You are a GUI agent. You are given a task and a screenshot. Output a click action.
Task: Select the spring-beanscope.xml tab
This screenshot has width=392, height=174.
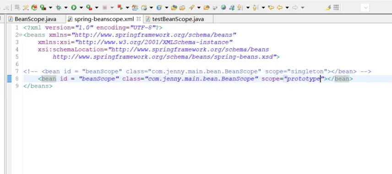104,19
